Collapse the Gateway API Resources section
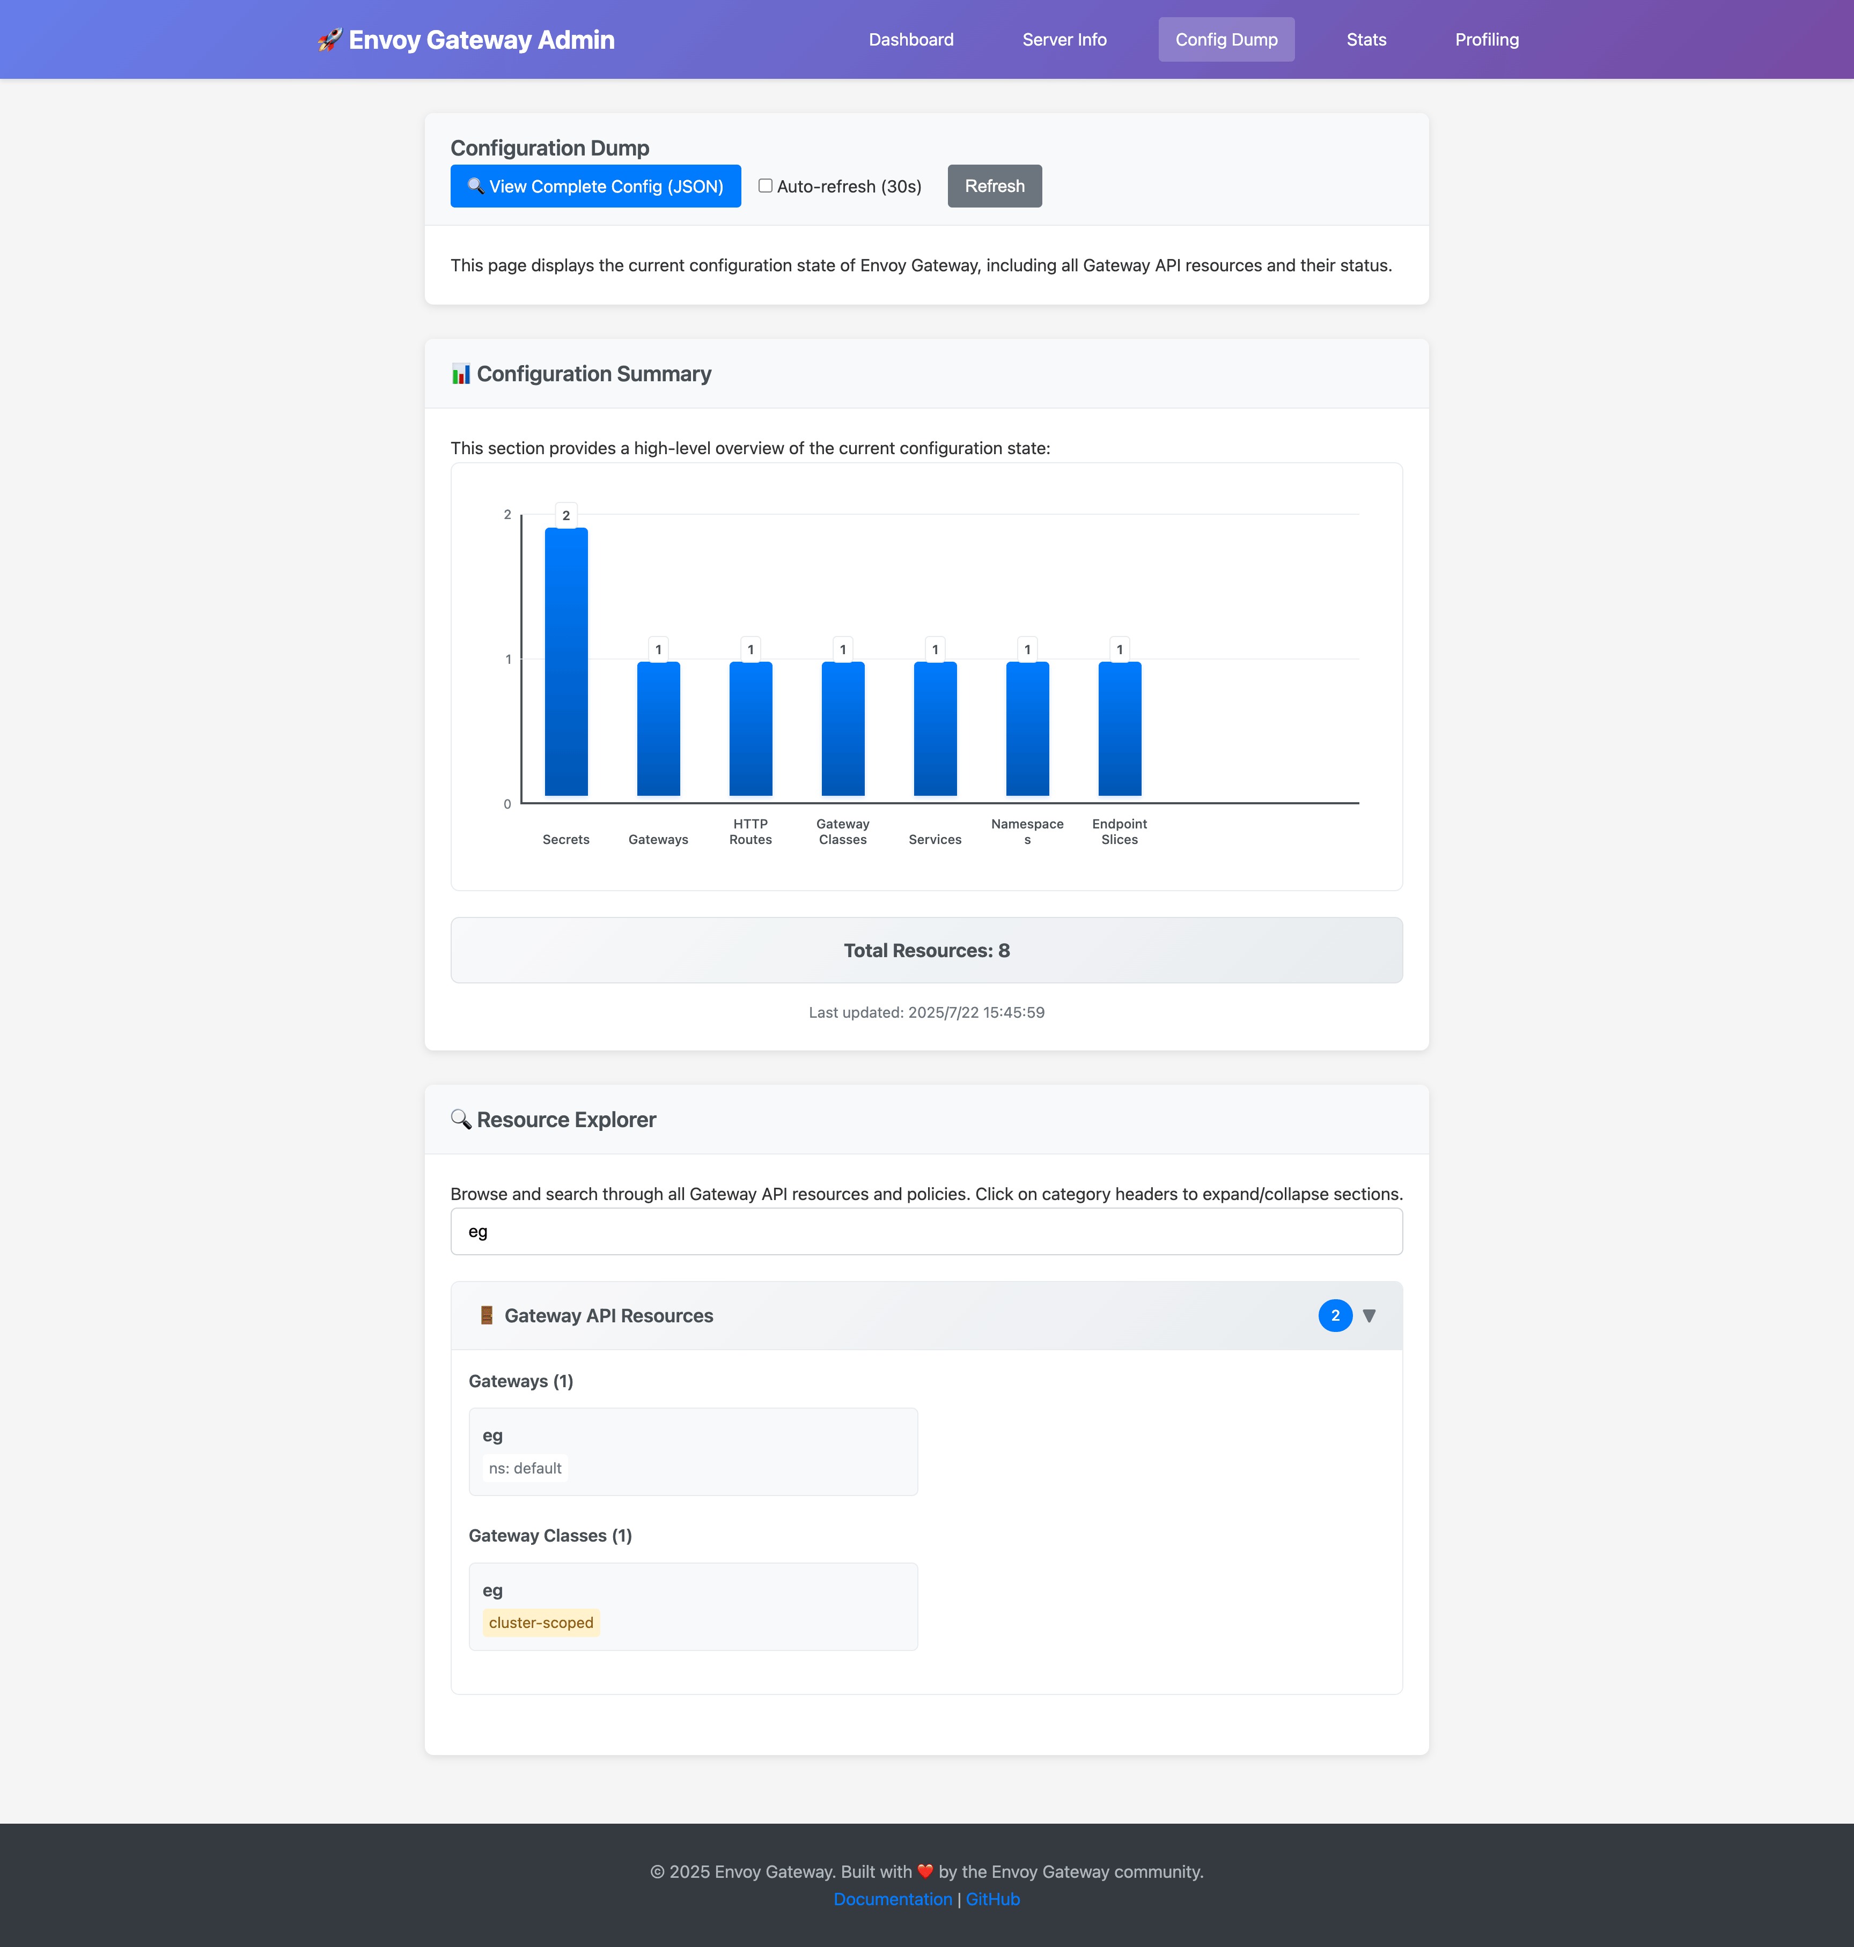The image size is (1854, 1947). (x=1370, y=1315)
